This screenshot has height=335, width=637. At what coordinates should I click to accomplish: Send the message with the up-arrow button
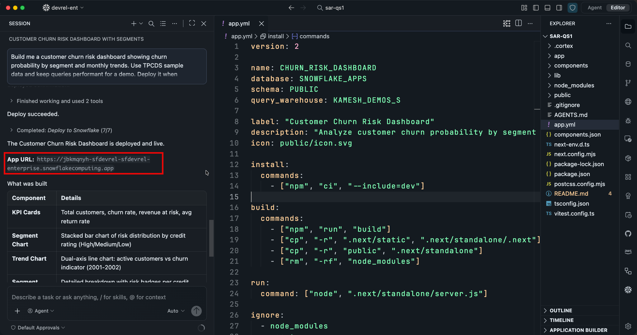coord(196,311)
